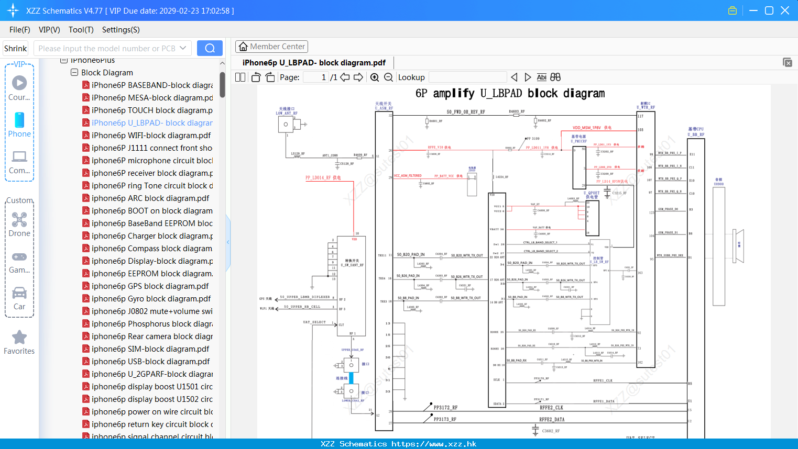The height and width of the screenshot is (449, 798).
Task: Zoom in on the schematic
Action: click(375, 77)
